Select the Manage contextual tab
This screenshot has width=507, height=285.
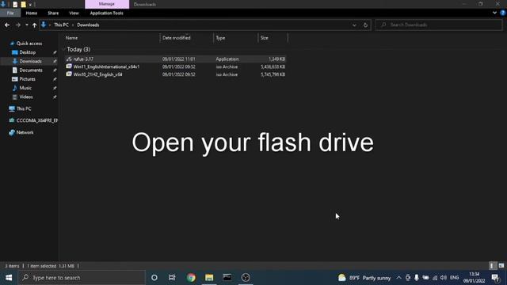pos(107,4)
